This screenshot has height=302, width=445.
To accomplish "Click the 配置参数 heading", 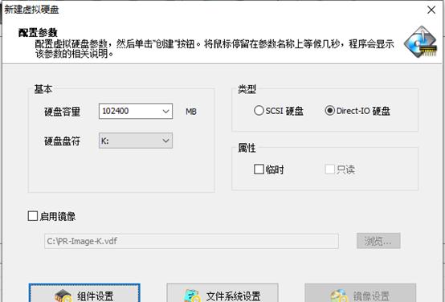I will click(38, 33).
